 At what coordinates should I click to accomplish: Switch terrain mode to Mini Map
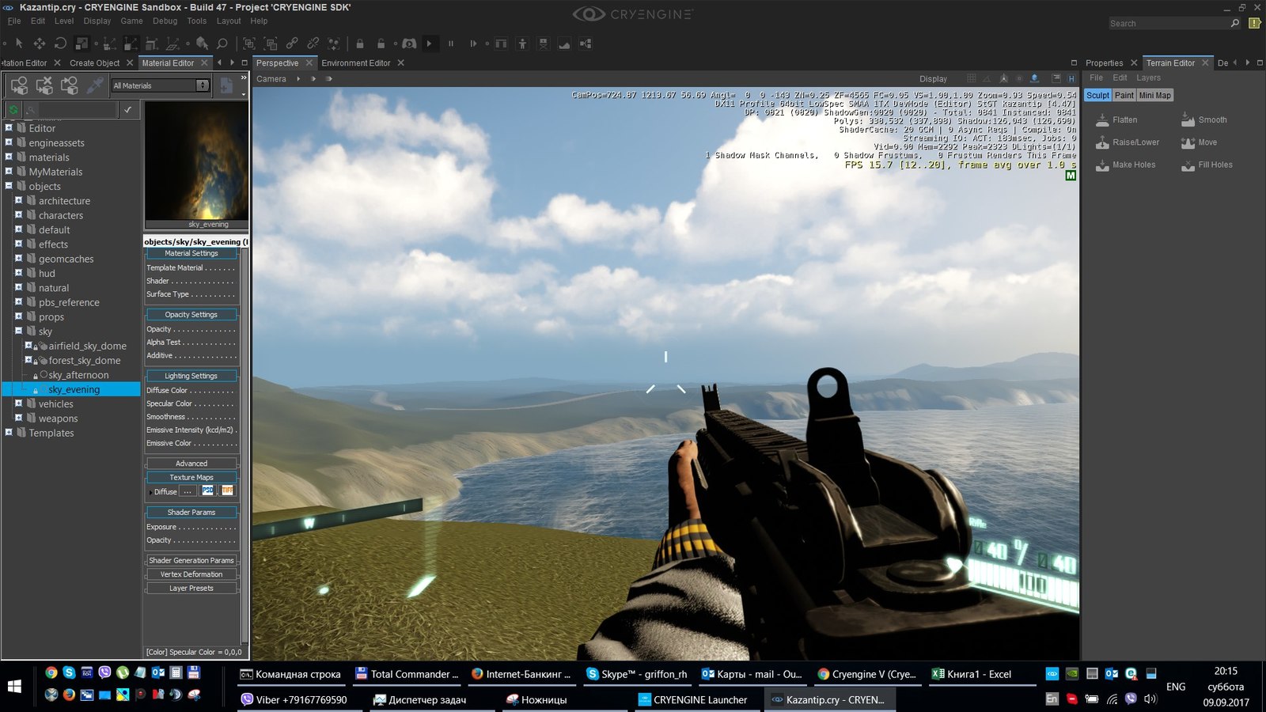pyautogui.click(x=1154, y=95)
